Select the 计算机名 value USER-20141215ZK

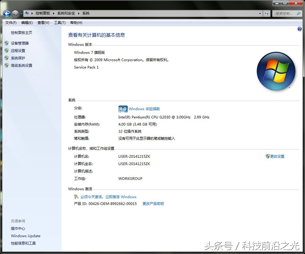(134, 157)
